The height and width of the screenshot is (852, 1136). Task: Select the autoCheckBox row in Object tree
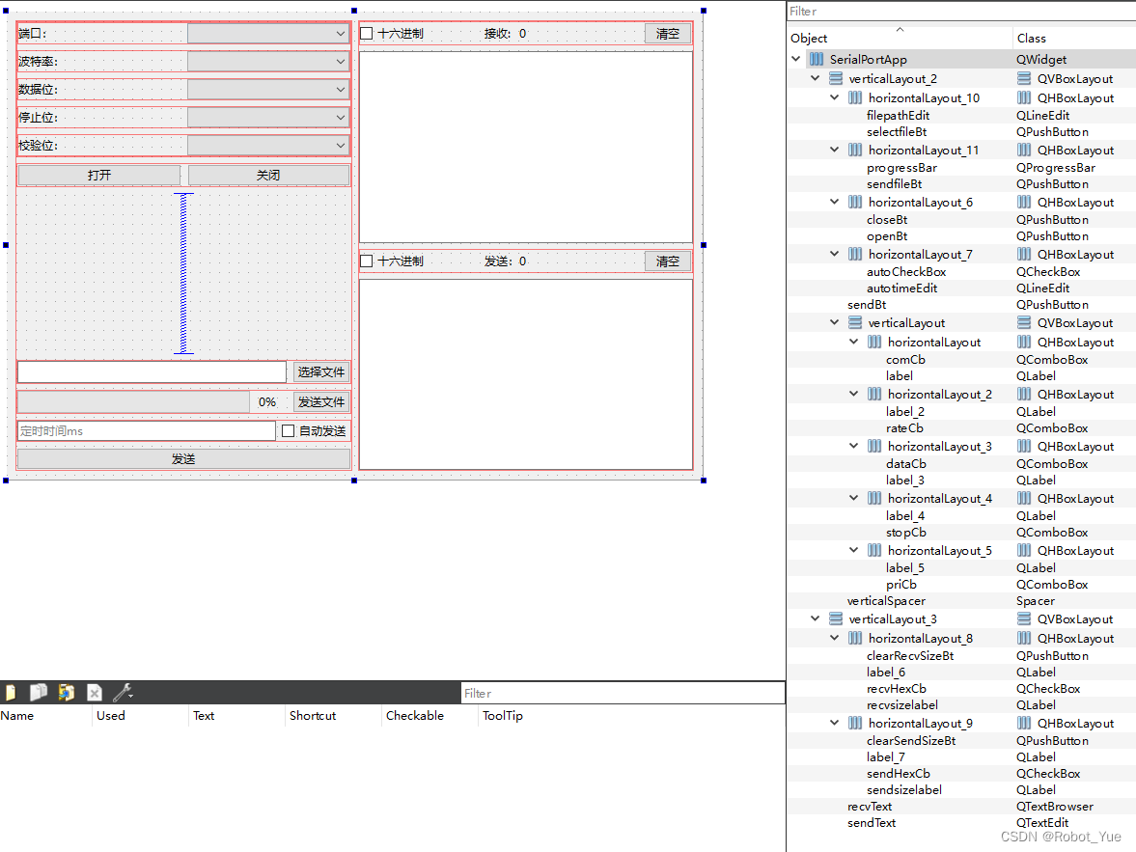tap(961, 272)
